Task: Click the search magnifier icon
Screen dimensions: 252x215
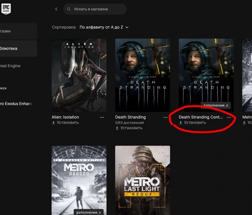Action: pyautogui.click(x=69, y=9)
